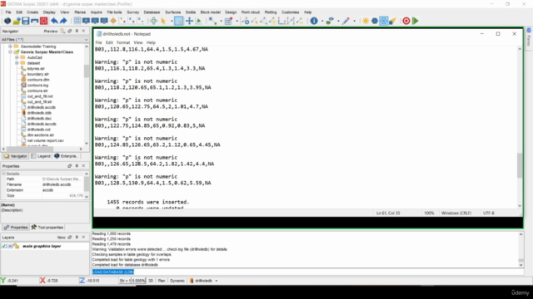Click the Navigator horizontal scrollbar
Image resolution: width=533 pixels, height=299 pixels.
(30, 149)
